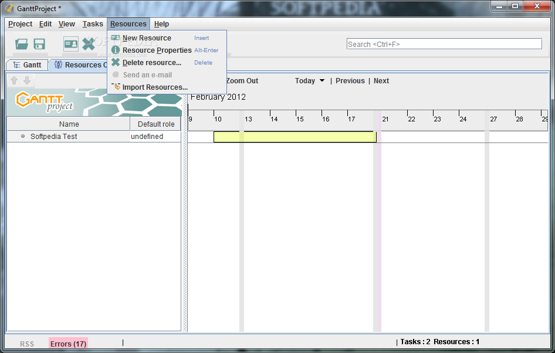Choose New Resource from the menu

coord(167,38)
